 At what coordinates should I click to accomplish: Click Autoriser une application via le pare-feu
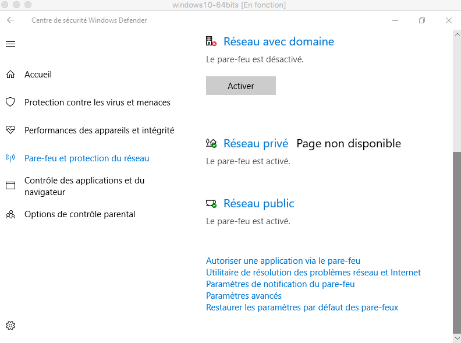click(x=283, y=261)
